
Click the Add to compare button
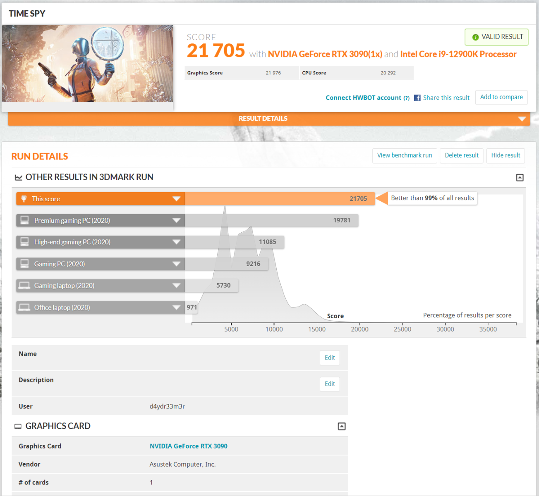(501, 97)
